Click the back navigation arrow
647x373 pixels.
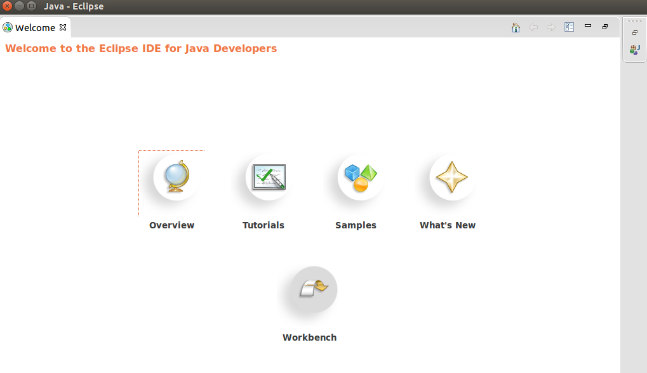(x=533, y=27)
